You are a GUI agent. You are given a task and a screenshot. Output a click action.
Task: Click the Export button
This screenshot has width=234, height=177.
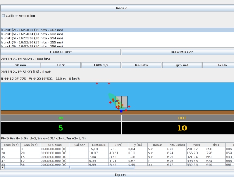pyautogui.click(x=120, y=175)
